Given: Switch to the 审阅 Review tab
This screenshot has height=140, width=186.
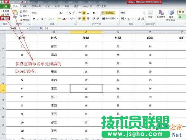Looking at the screenshot, I should (x=67, y=6).
